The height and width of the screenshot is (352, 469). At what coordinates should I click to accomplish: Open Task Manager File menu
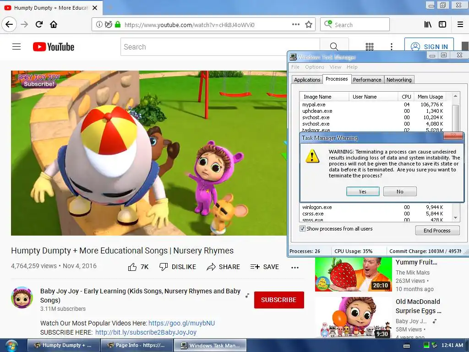295,67
